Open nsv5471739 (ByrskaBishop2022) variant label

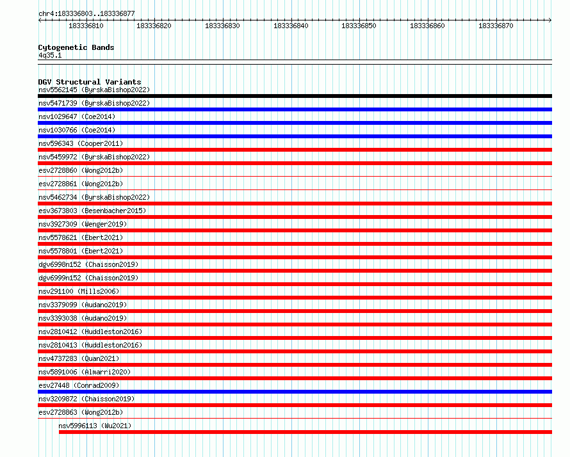pos(94,103)
